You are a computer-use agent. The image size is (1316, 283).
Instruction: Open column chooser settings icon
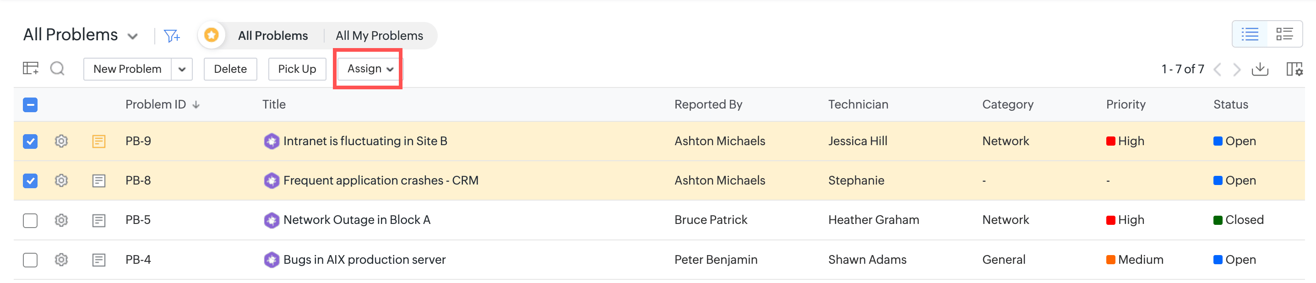(1294, 69)
